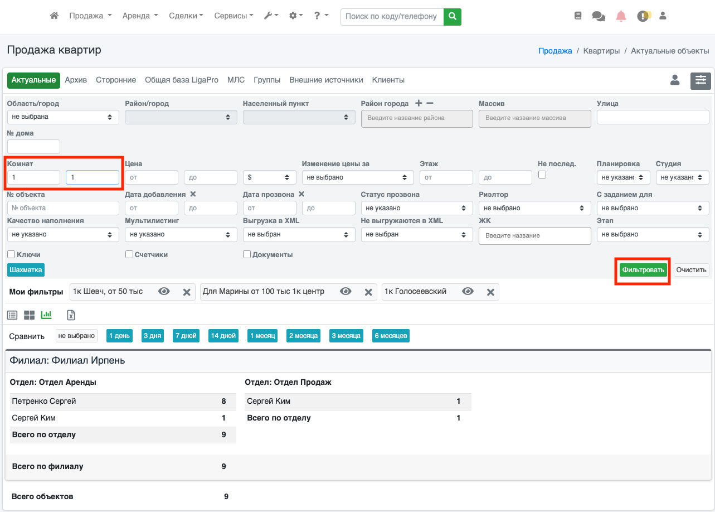Switch to the Архив tab
The height and width of the screenshot is (512, 715).
click(76, 80)
